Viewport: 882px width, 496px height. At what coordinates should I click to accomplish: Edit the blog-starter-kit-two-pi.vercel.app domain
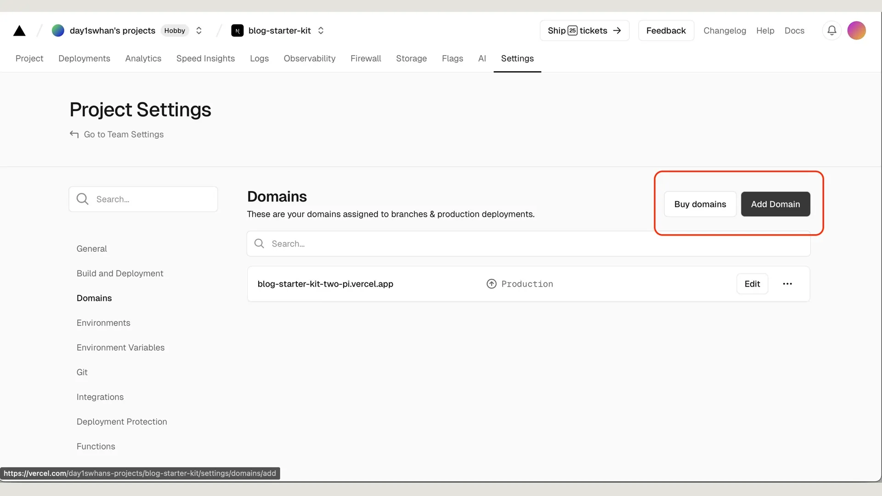(752, 284)
